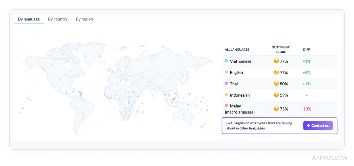
Task: Switch to the By country tab
Action: (58, 19)
